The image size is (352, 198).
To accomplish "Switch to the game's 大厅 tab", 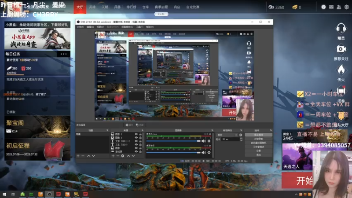I will click(80, 7).
